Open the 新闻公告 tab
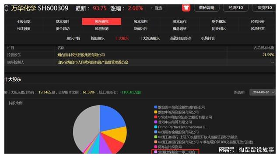The image size is (280, 158). coord(140,29)
